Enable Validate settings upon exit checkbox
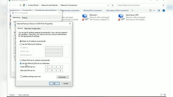Image resolution: width=173 pixels, height=97 pixels. pos(21,77)
